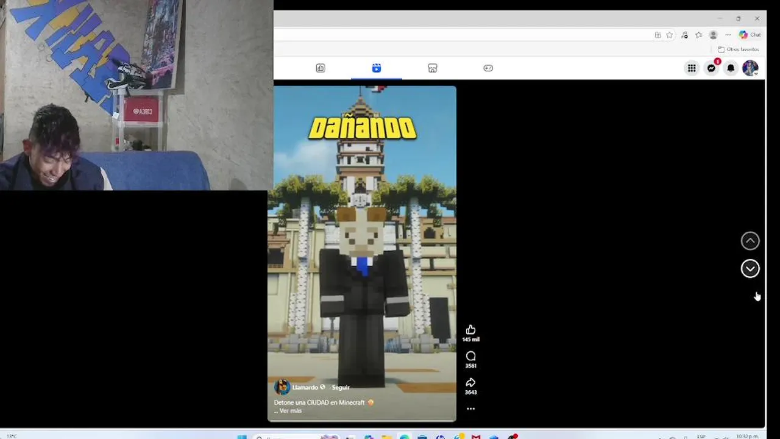Open Edge settings and more ellipsis
This screenshot has width=780, height=439.
pos(728,35)
